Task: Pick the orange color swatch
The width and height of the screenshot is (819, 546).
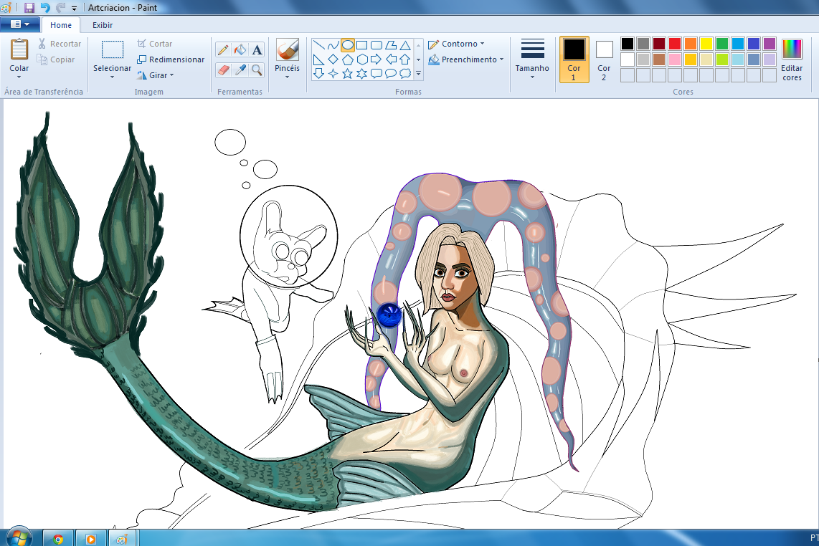Action: pyautogui.click(x=691, y=44)
